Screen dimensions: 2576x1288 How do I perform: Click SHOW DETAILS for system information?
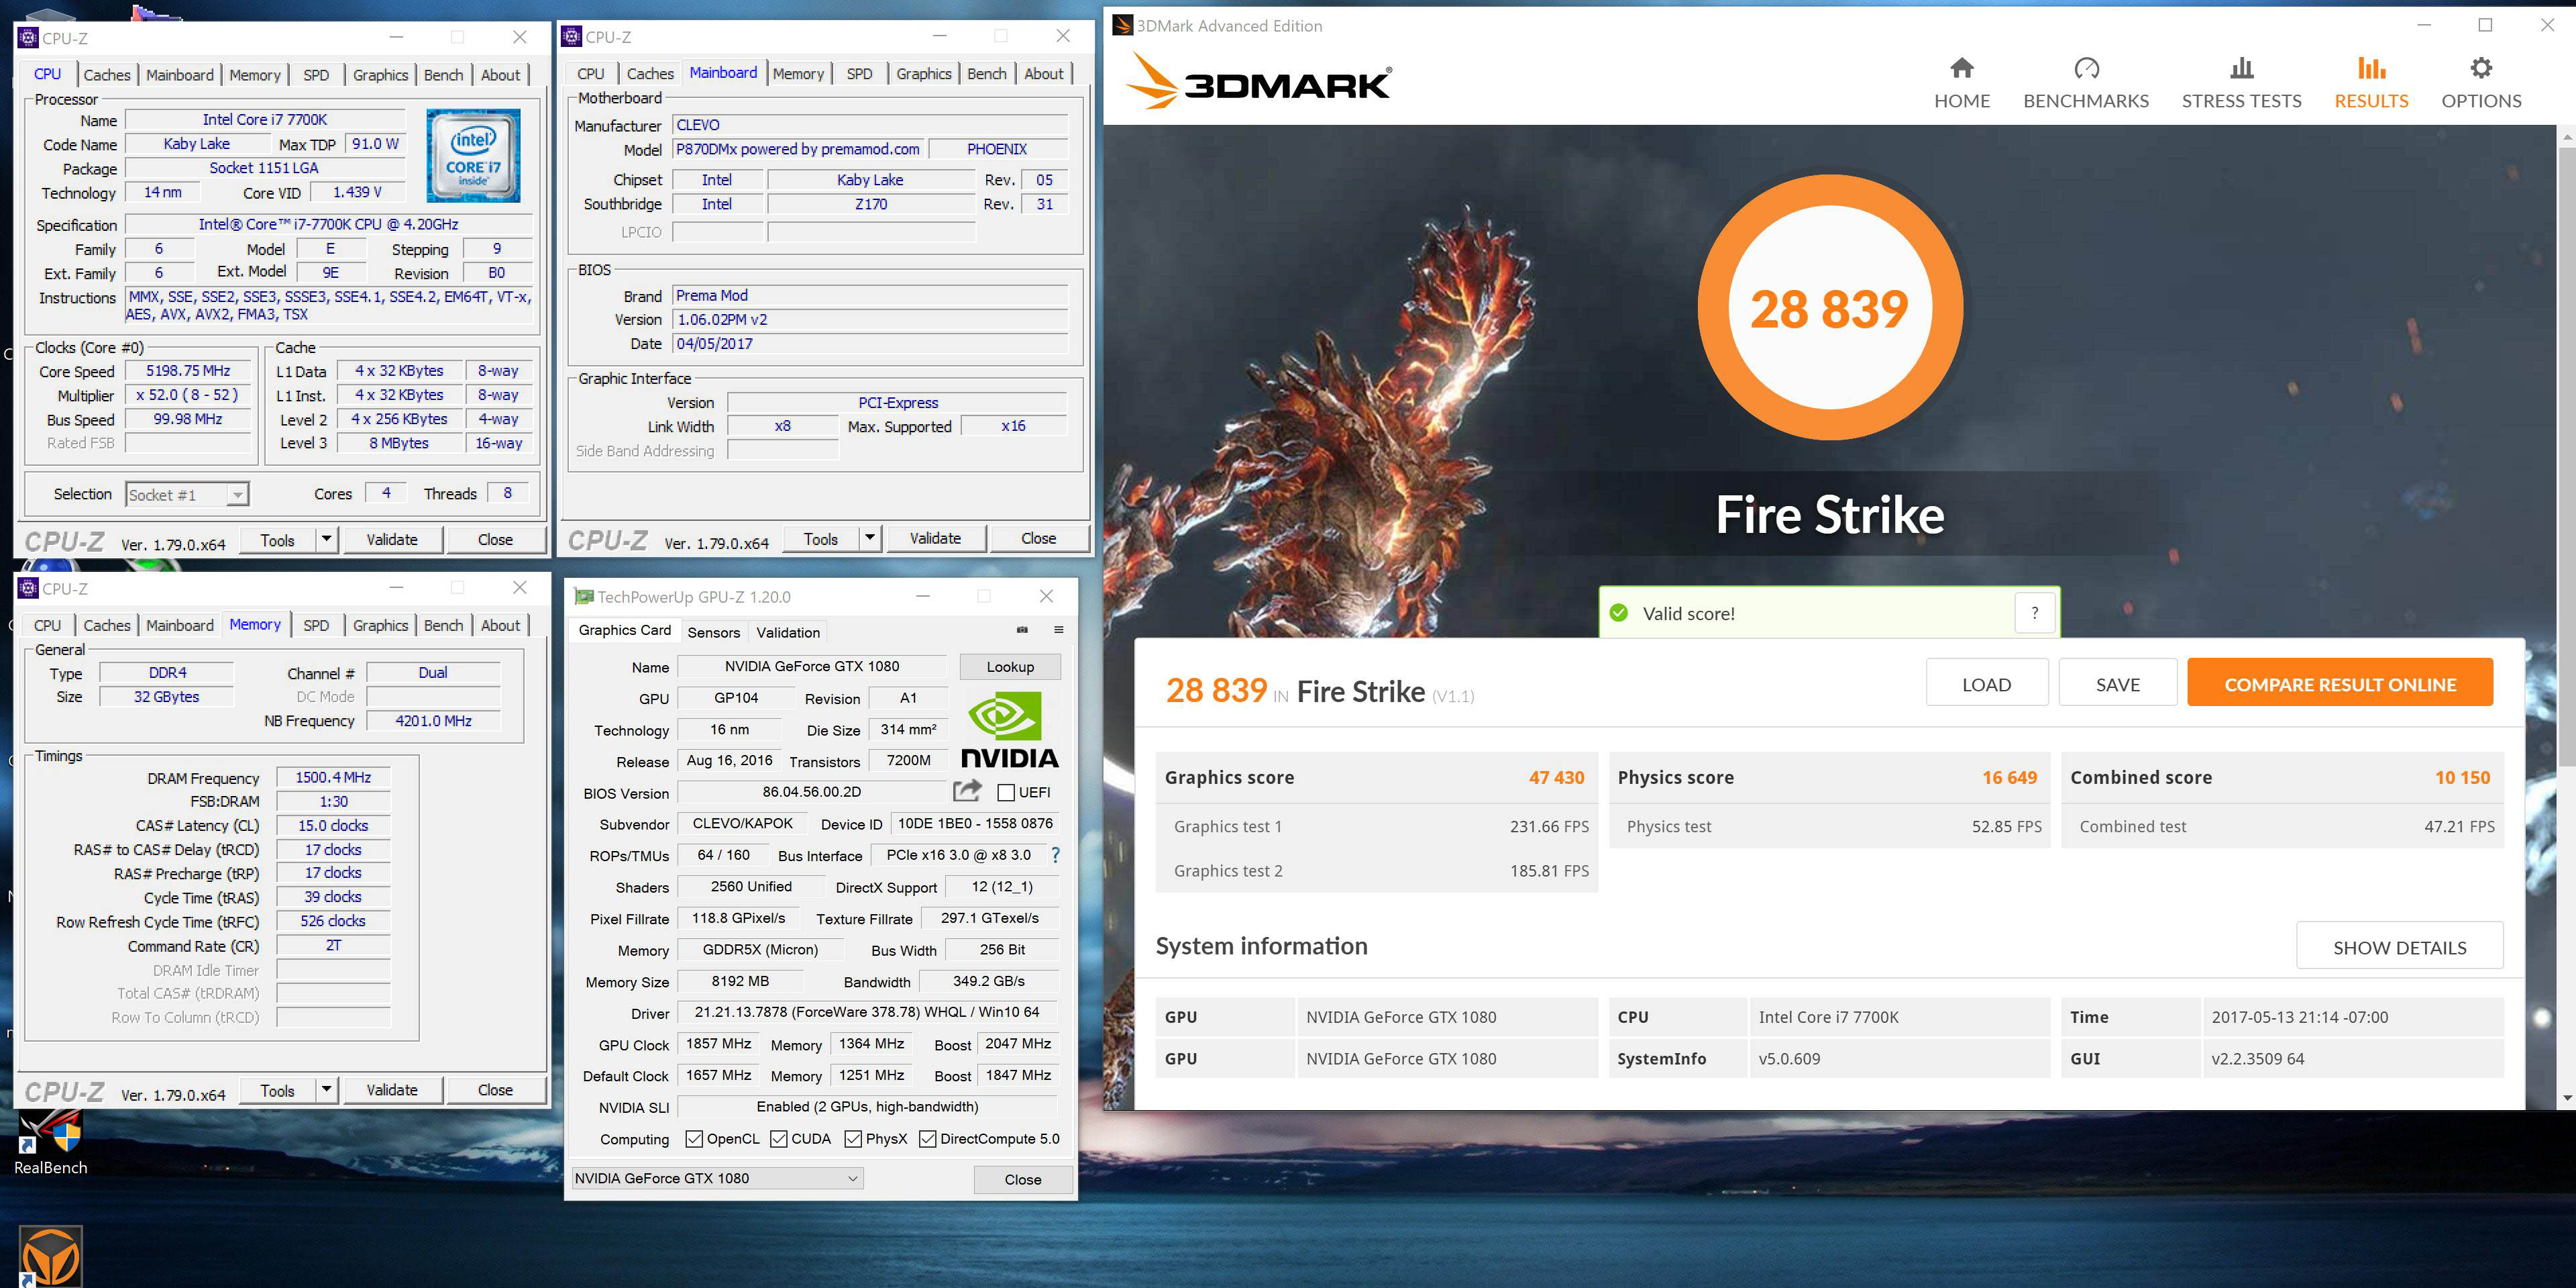pyautogui.click(x=2398, y=947)
